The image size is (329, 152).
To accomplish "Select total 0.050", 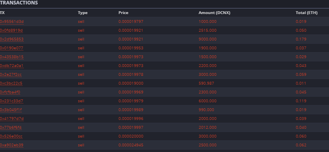I will (x=301, y=30).
